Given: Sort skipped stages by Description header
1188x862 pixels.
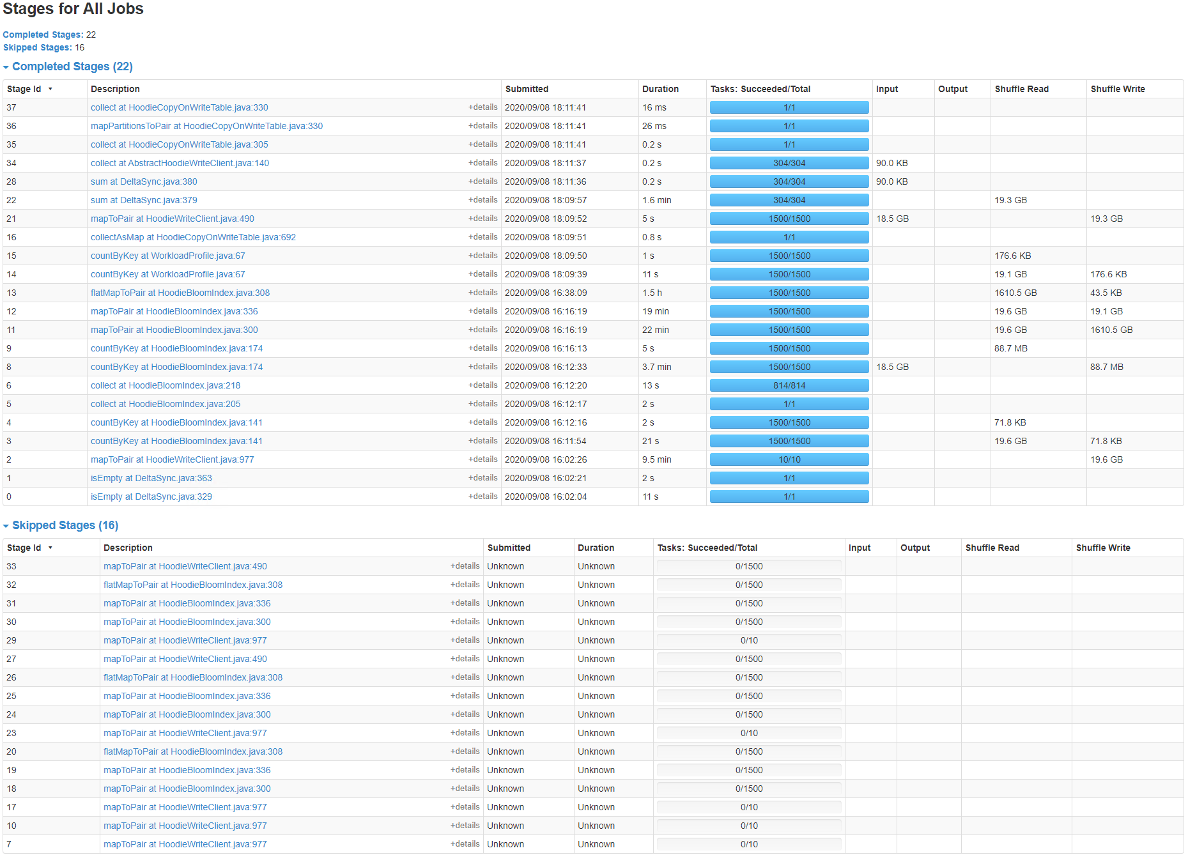Looking at the screenshot, I should (128, 548).
